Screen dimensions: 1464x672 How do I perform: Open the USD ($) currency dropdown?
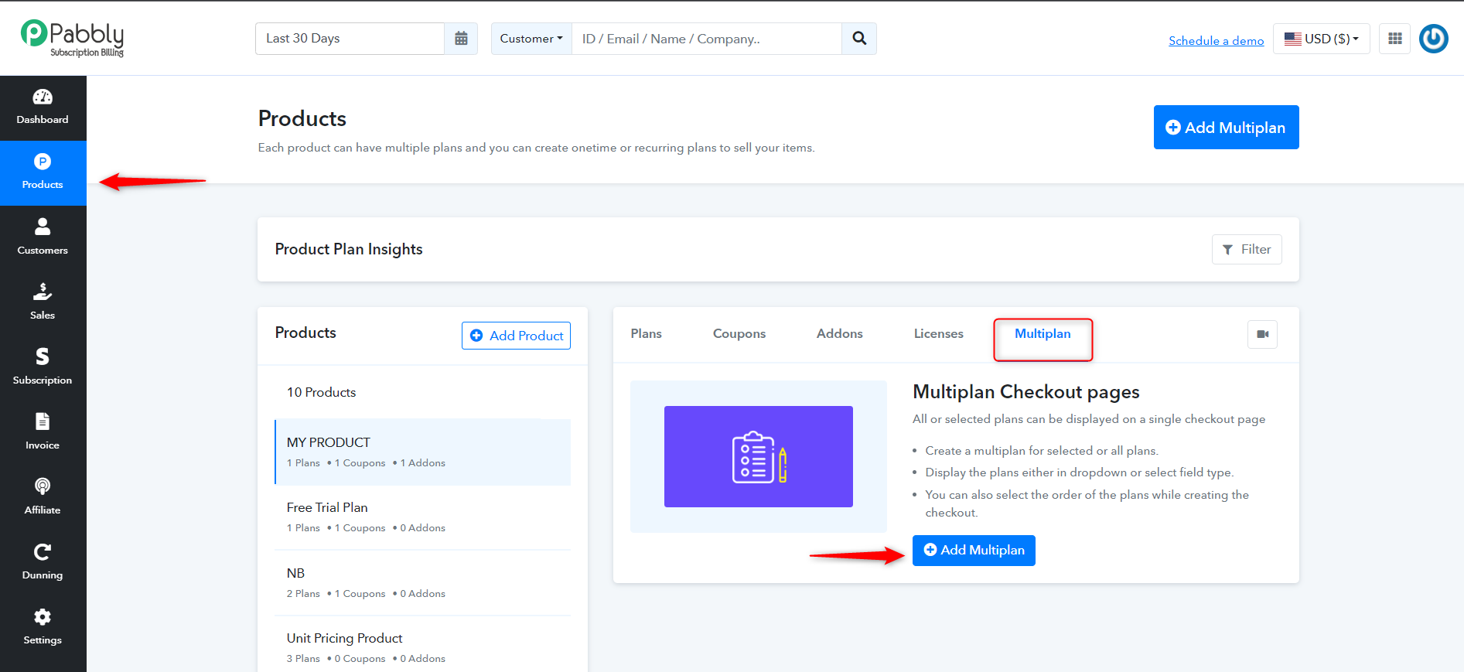point(1322,39)
